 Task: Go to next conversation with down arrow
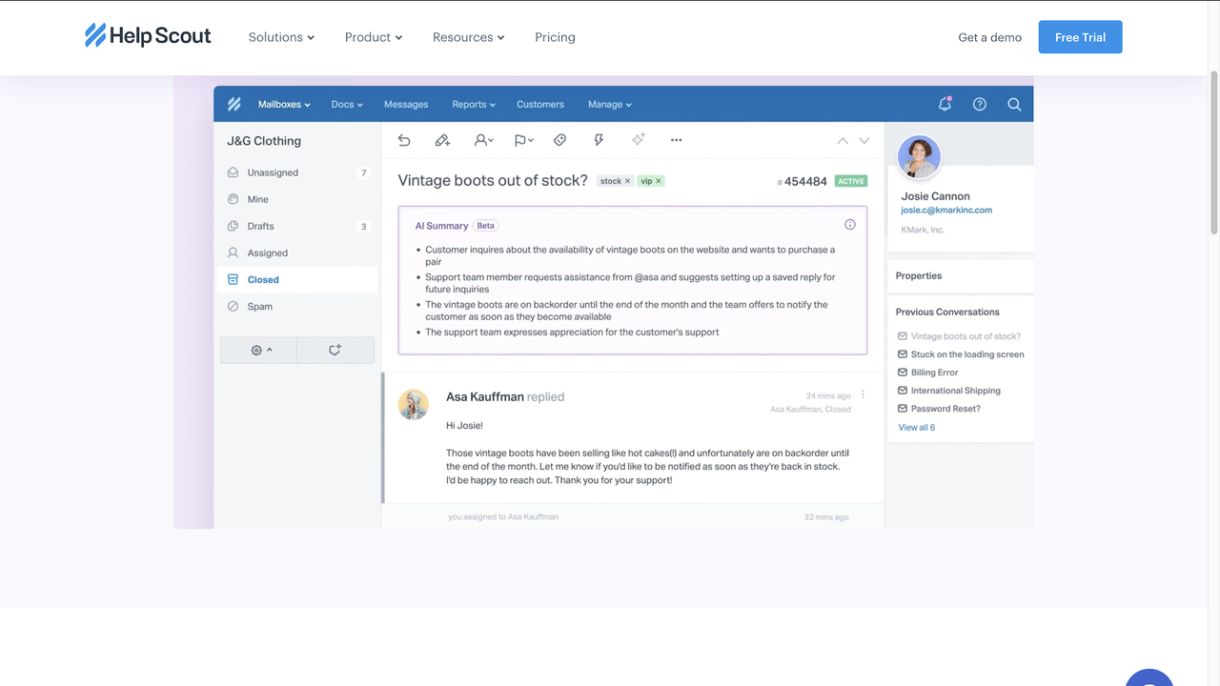864,140
